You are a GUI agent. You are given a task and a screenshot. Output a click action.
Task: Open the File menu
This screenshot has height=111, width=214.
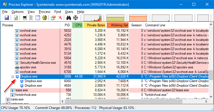[x=5, y=12]
